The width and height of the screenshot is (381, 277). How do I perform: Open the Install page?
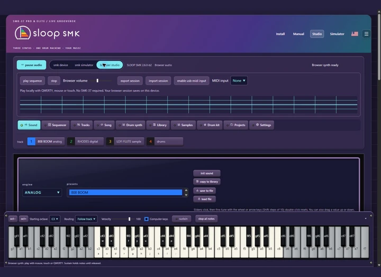[280, 34]
